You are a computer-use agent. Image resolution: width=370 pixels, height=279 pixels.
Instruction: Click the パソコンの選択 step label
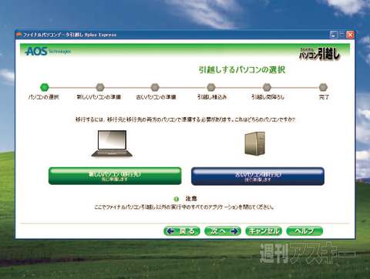43,97
